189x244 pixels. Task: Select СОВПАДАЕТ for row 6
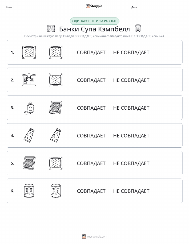click(x=91, y=191)
